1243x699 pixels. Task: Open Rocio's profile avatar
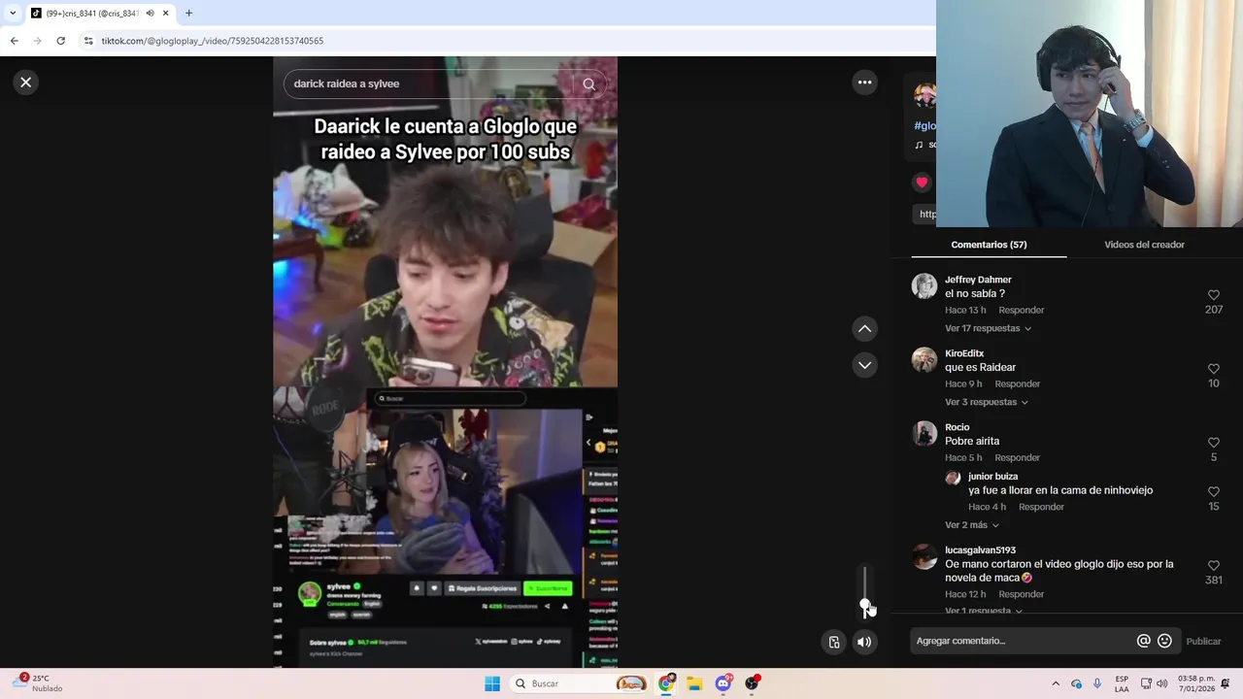pos(924,434)
